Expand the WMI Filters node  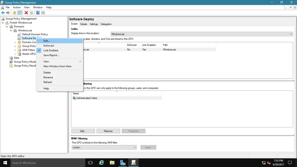[15, 50]
